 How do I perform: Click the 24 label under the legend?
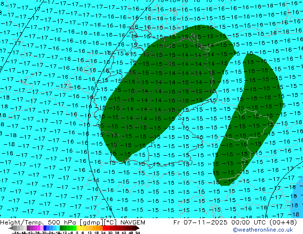(x=103, y=233)
